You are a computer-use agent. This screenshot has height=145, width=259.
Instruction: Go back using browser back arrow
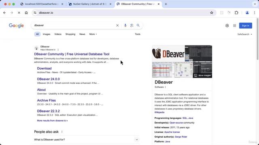(4, 12)
